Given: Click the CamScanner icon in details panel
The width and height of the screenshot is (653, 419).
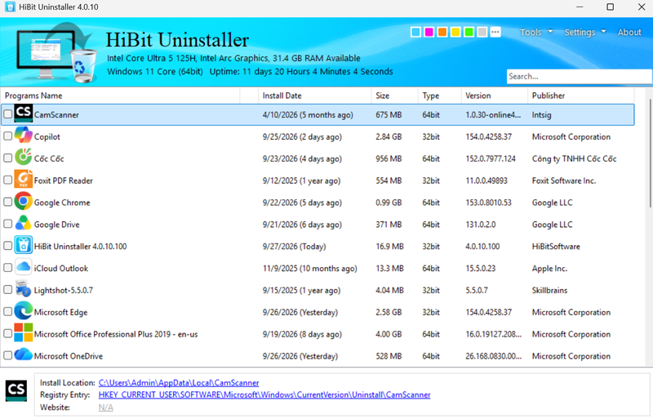Looking at the screenshot, I should tap(16, 390).
